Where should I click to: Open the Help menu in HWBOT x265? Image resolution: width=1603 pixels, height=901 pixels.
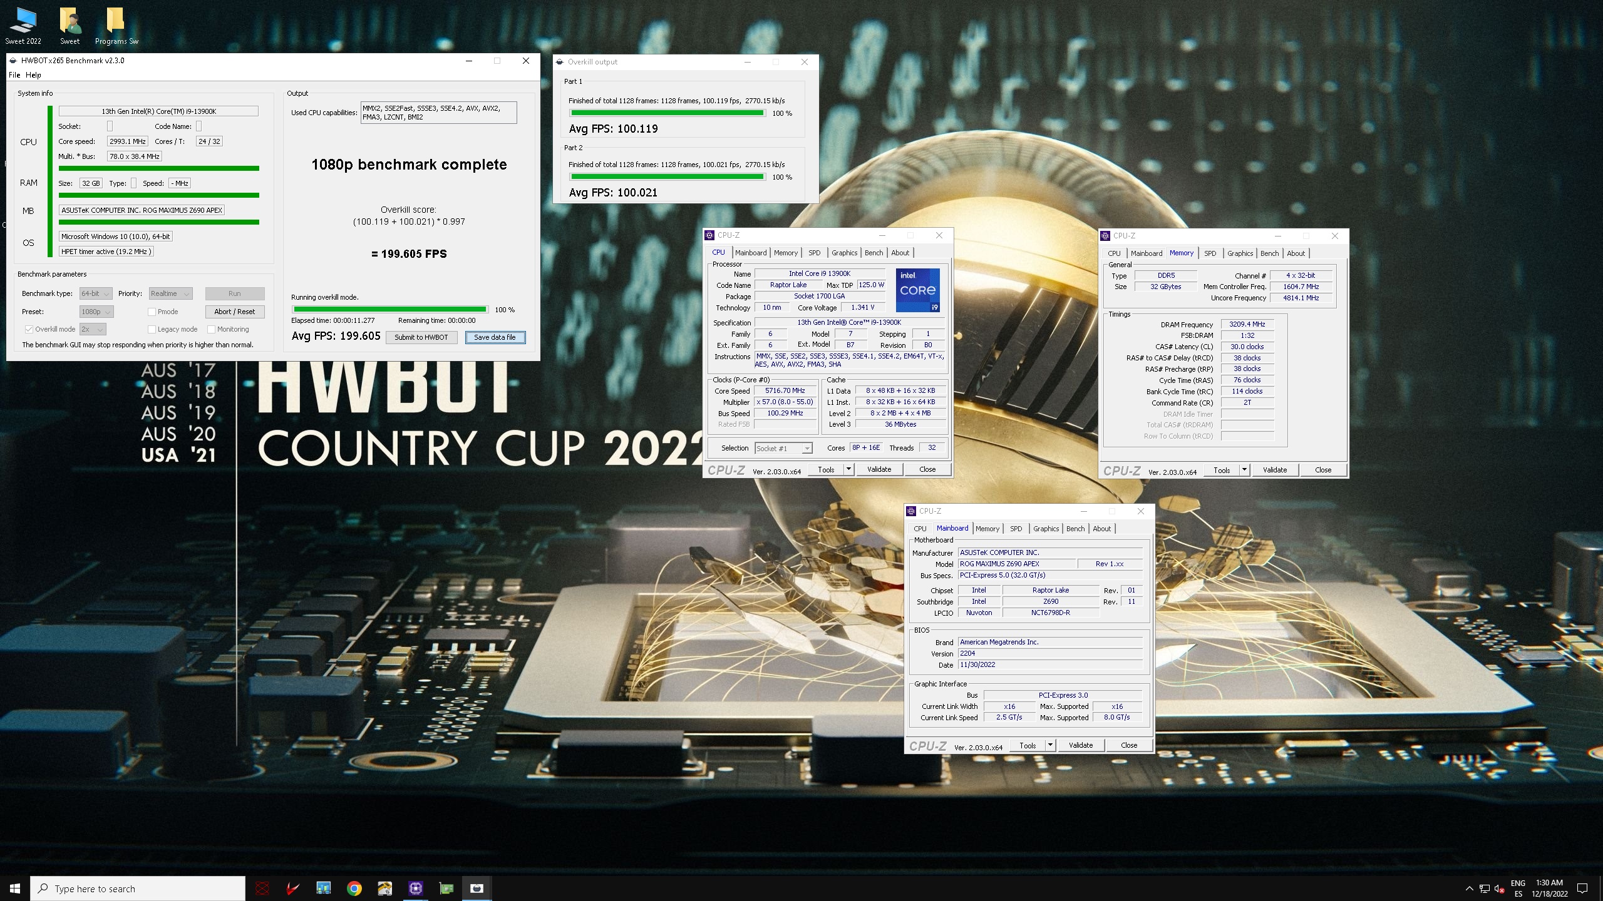click(33, 75)
